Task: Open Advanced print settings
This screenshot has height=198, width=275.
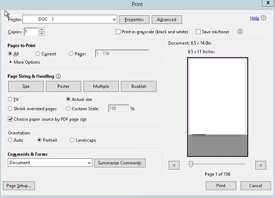Action: pos(167,20)
